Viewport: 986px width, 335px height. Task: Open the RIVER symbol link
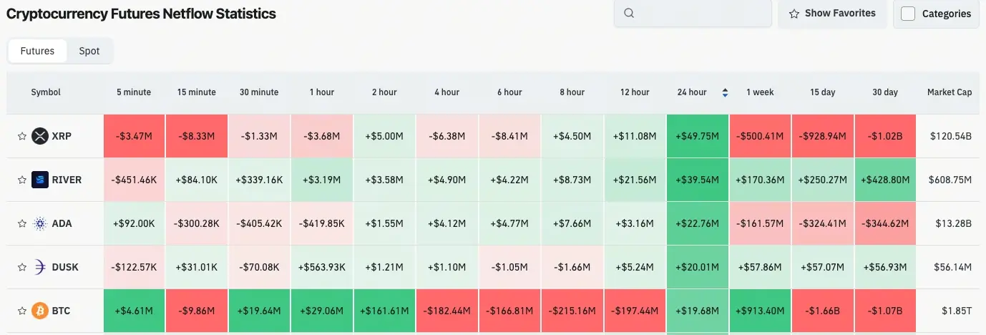click(x=67, y=180)
